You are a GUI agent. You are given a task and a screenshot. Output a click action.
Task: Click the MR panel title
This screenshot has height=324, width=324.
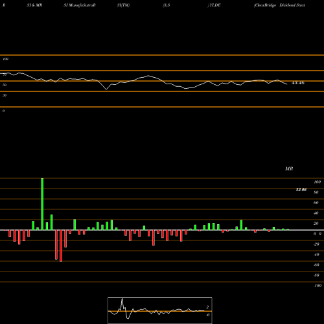(289, 168)
